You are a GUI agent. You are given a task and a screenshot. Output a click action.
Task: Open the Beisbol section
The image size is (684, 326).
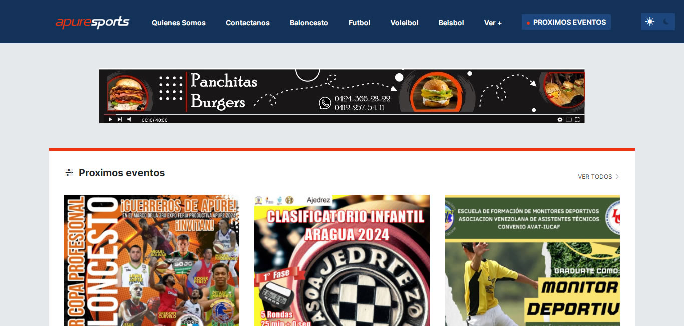[x=451, y=23]
